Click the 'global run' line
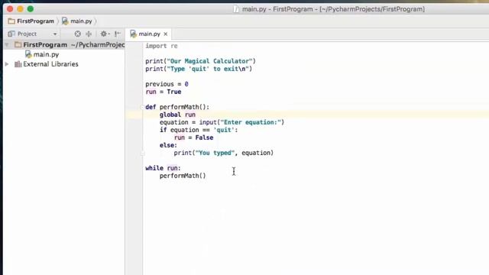The height and width of the screenshot is (275, 489). pos(177,115)
